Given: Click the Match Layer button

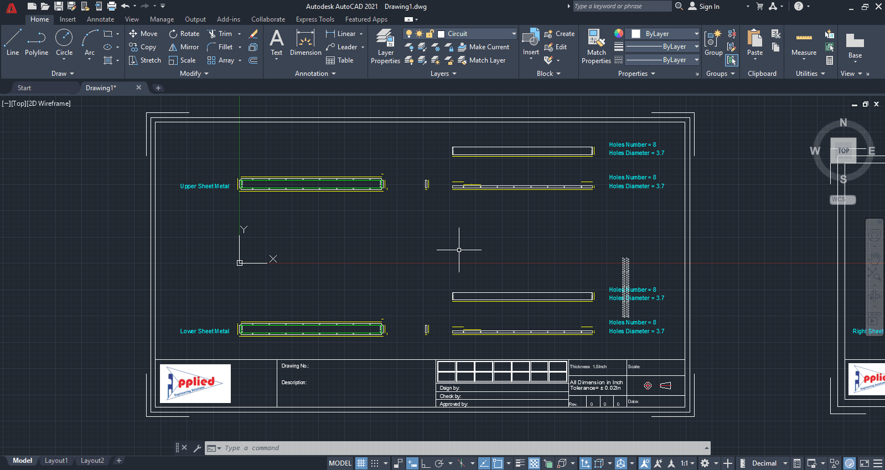Looking at the screenshot, I should pyautogui.click(x=482, y=60).
